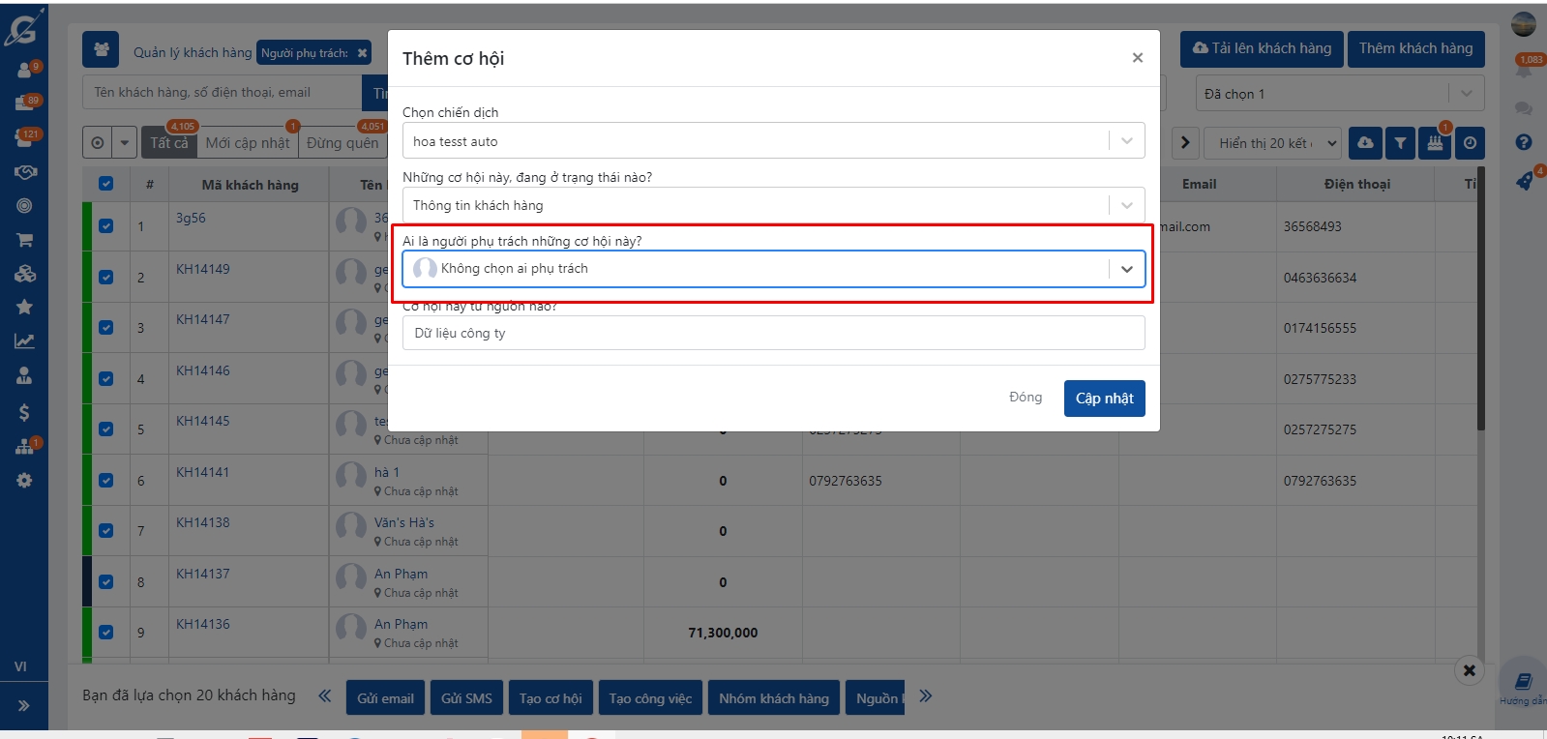The width and height of the screenshot is (1547, 739).
Task: Switch to the Mới cập nhật tab
Action: click(x=247, y=143)
